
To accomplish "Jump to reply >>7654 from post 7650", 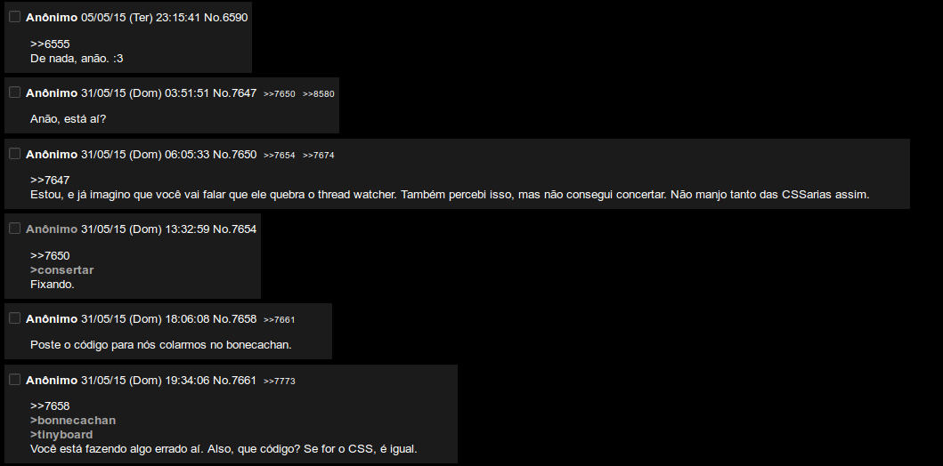I will pyautogui.click(x=279, y=155).
